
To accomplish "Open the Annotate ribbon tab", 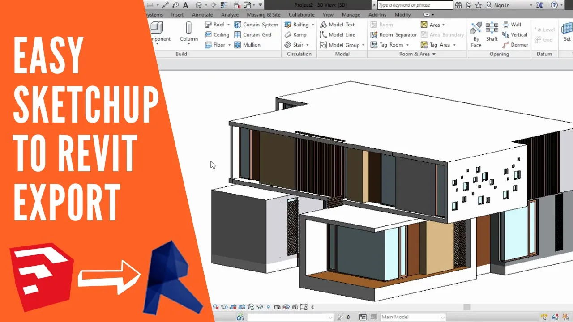I will pos(202,15).
